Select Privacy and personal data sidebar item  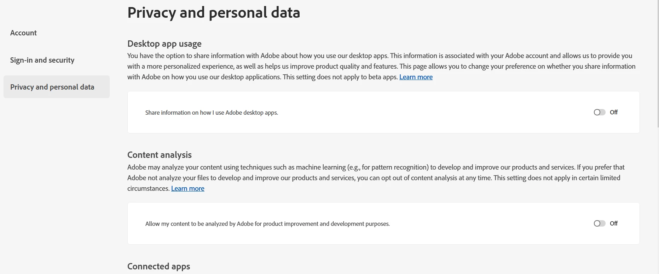(57, 87)
